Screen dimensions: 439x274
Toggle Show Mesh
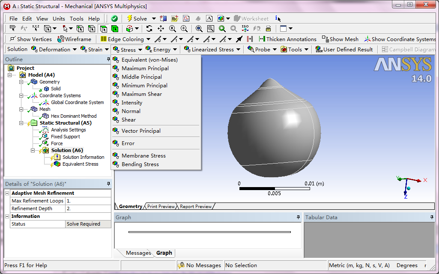(x=340, y=39)
